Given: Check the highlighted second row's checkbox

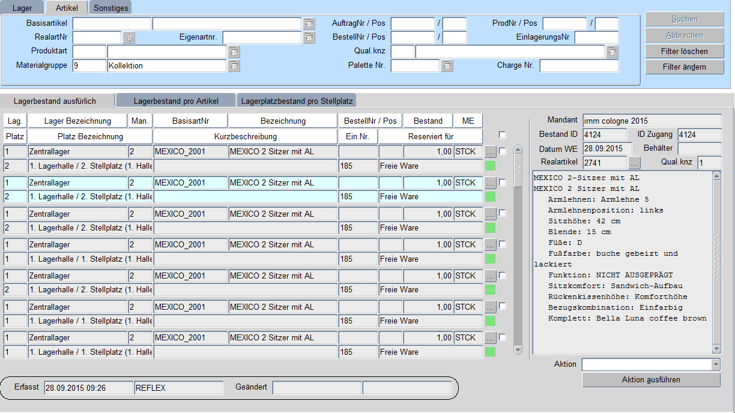Looking at the screenshot, I should tap(502, 182).
